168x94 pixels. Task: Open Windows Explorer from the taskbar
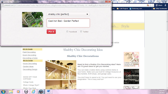11,92
